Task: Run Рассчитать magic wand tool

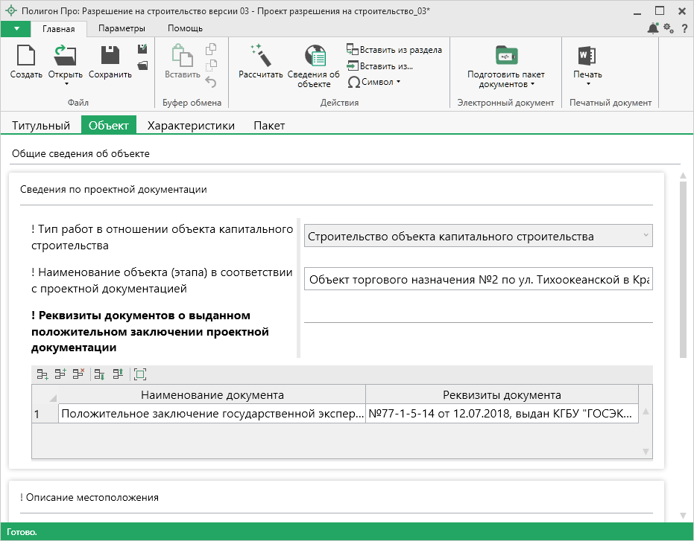Action: 260,57
